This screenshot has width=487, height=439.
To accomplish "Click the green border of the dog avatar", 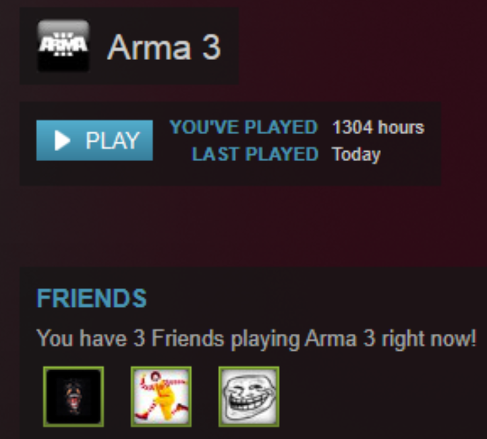I will [x=45, y=397].
